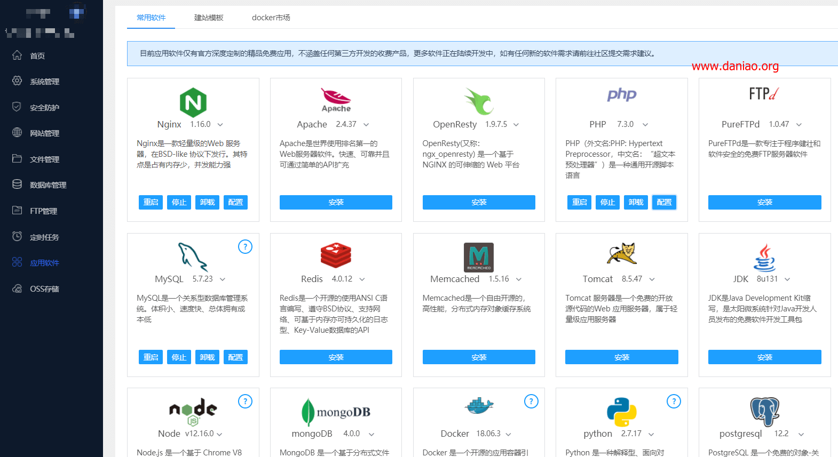
Task: Expand the OpenResty 1.9.7.5 version dropdown
Action: (516, 125)
